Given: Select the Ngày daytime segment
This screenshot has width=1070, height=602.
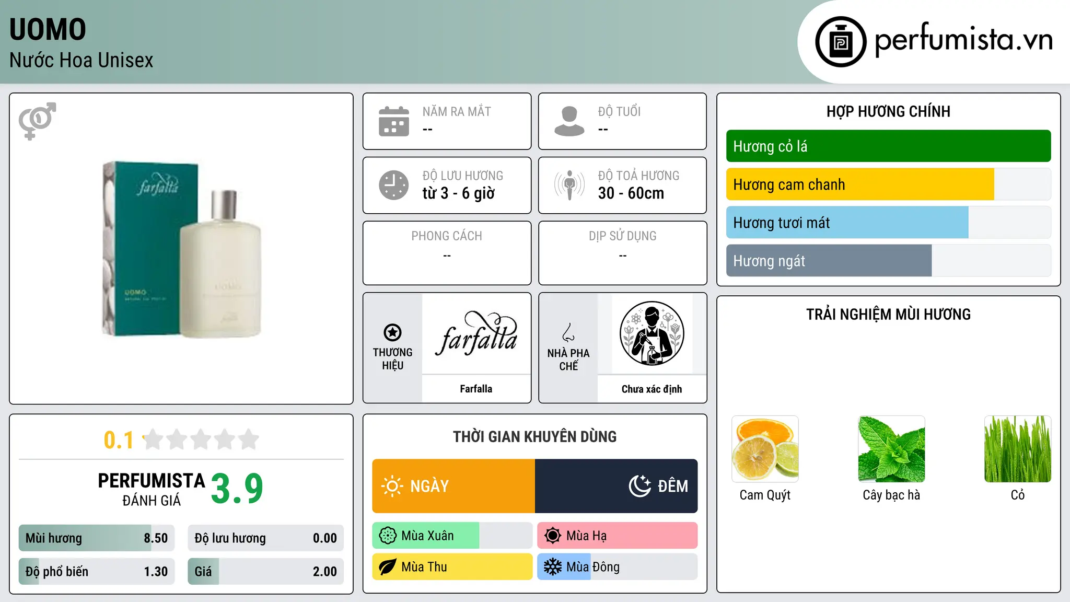Looking at the screenshot, I should [453, 486].
